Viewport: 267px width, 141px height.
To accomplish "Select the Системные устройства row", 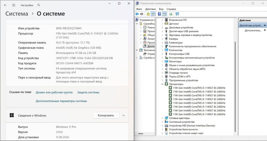I will pos(182,122).
